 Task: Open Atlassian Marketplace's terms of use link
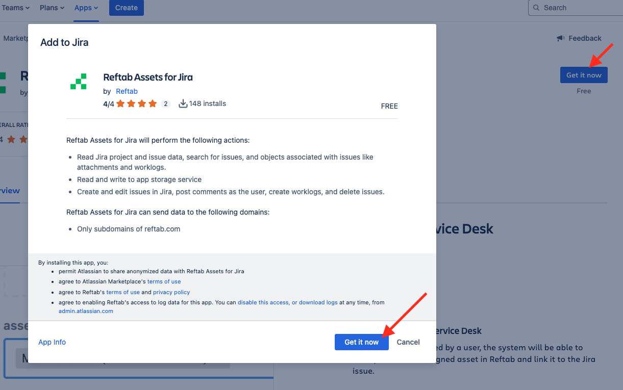click(164, 281)
